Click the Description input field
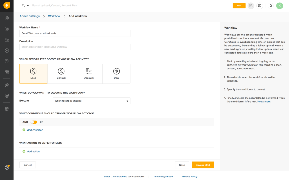This screenshot has height=180, width=289. point(75,47)
